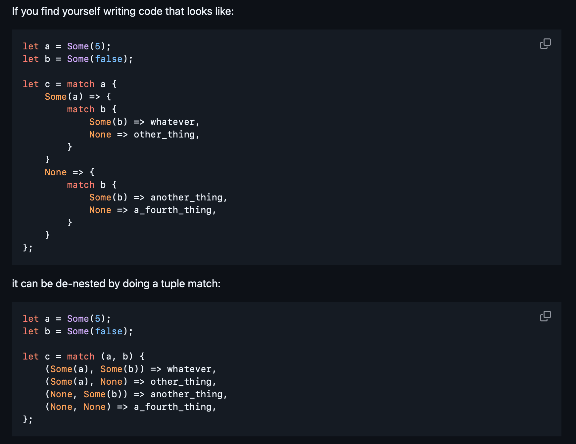Click the "(None, None)" tuple pattern

pyautogui.click(x=78, y=407)
